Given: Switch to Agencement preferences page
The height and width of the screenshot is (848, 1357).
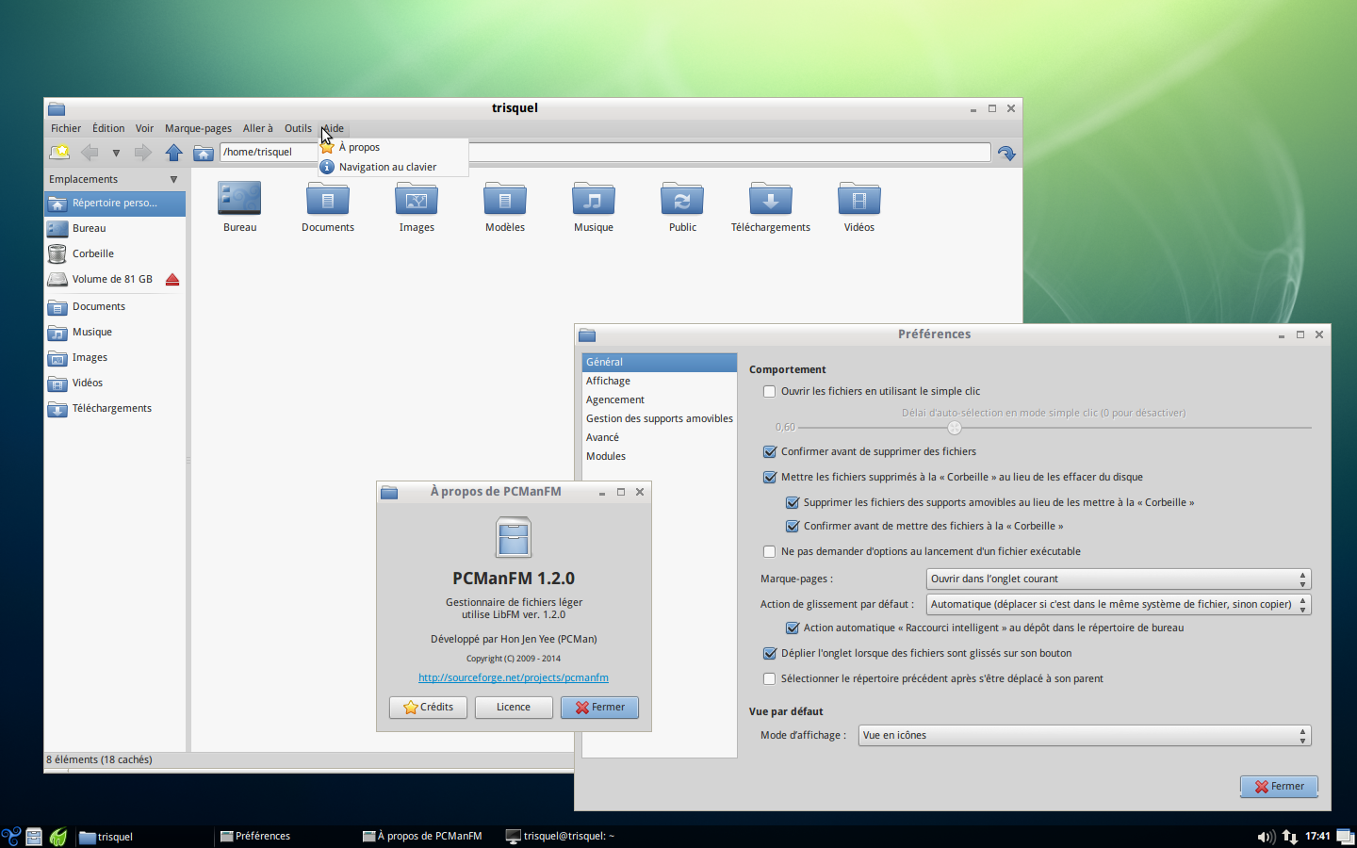Looking at the screenshot, I should 659,400.
